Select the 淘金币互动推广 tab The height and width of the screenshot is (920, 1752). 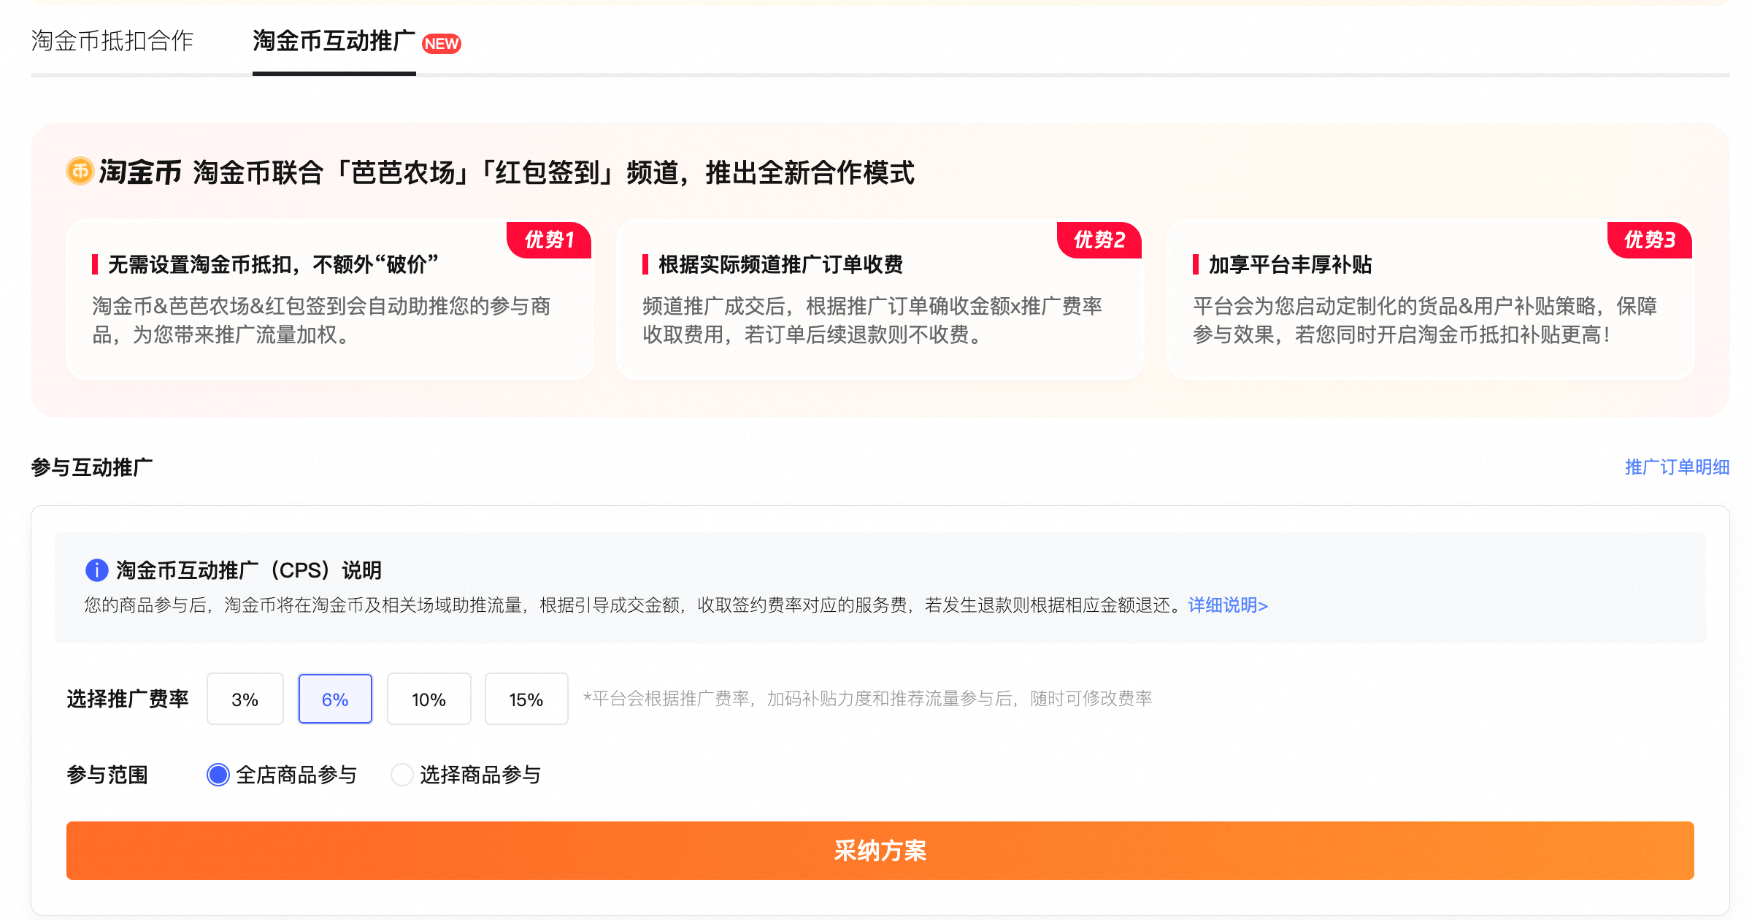[x=334, y=41]
